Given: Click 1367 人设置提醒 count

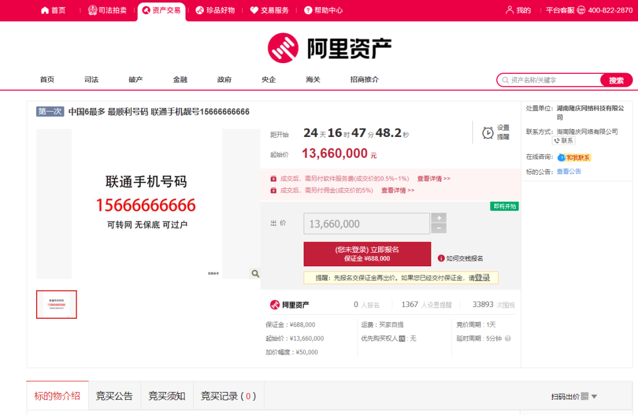Looking at the screenshot, I should (427, 305).
